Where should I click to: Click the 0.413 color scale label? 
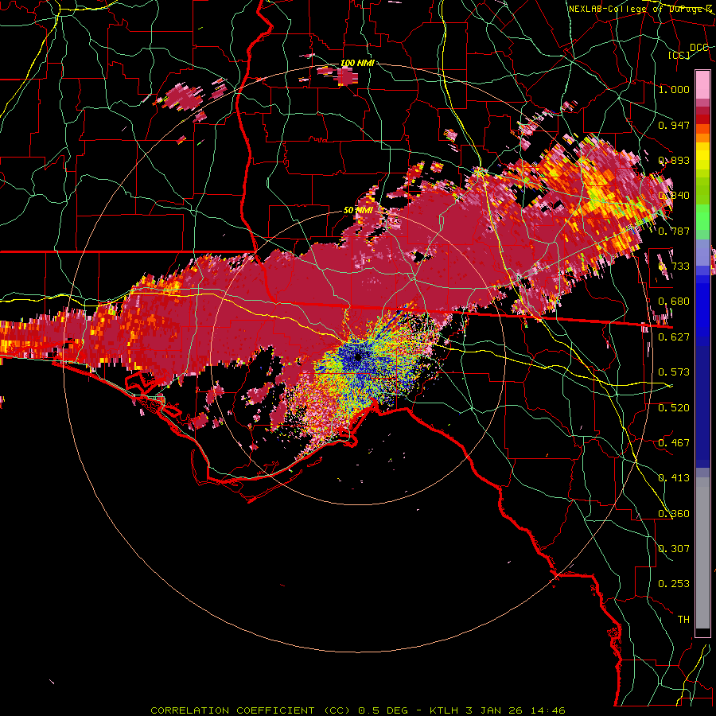click(674, 478)
